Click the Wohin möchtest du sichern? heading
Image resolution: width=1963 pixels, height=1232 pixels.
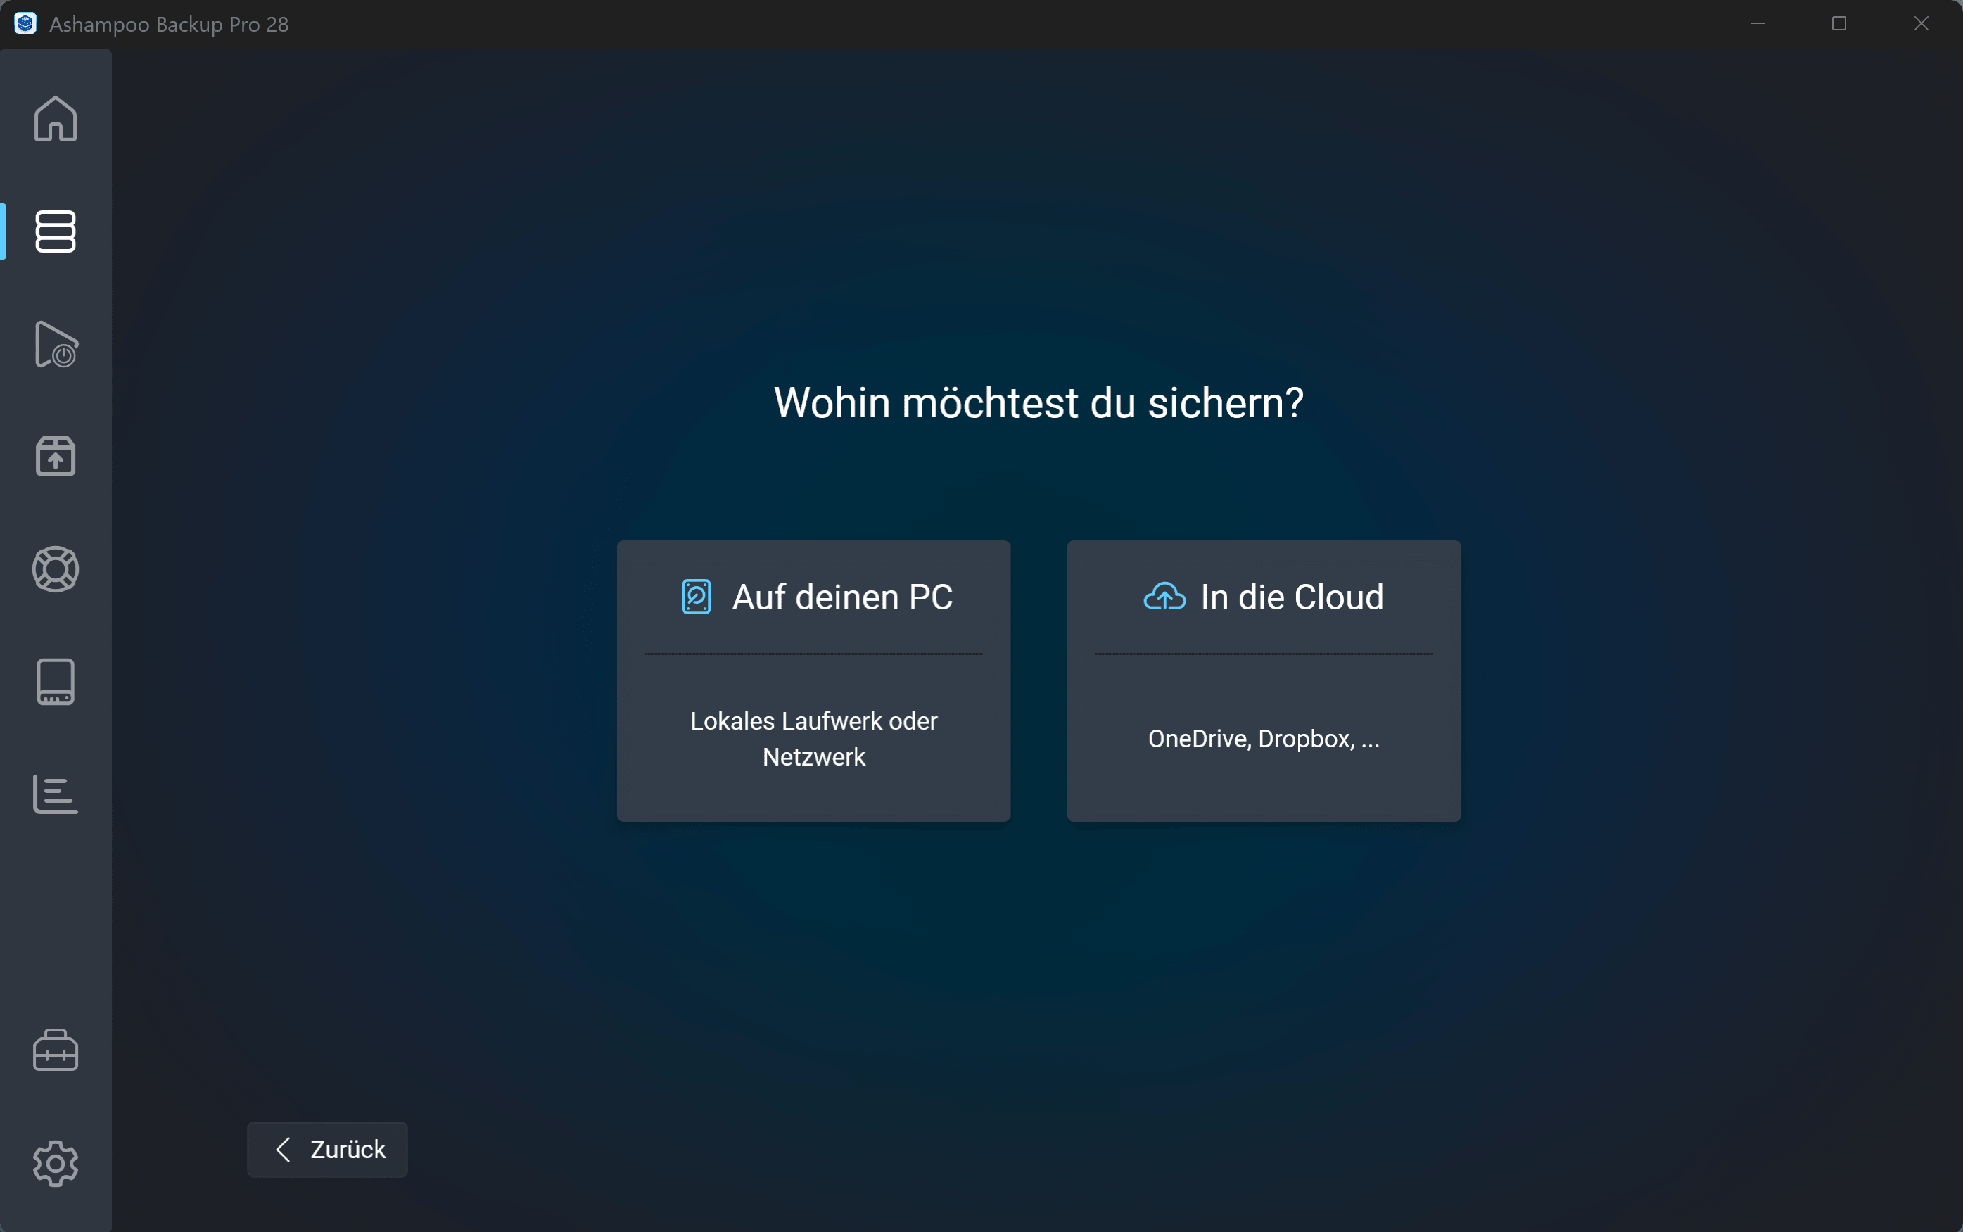tap(1039, 403)
